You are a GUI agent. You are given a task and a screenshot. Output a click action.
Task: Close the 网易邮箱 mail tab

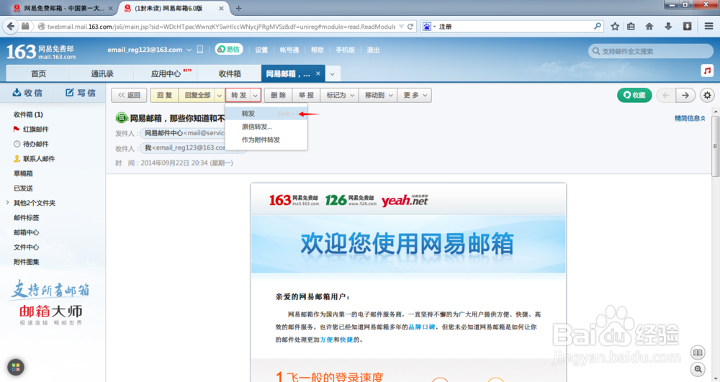318,73
